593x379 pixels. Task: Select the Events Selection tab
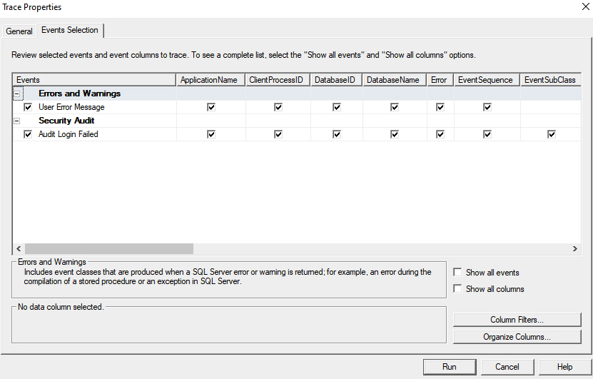tap(70, 31)
